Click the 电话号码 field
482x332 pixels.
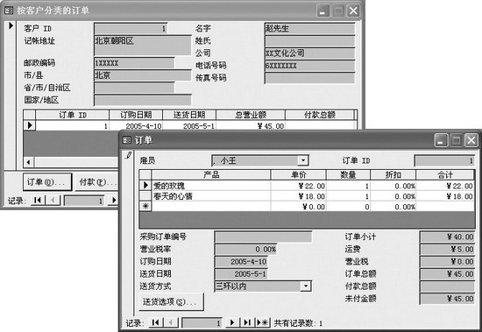tap(309, 66)
